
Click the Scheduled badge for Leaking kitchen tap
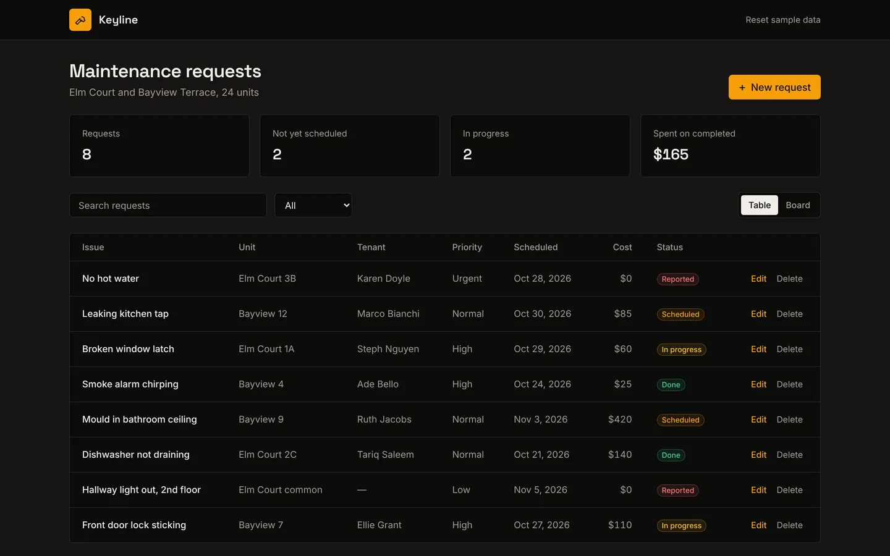point(680,314)
